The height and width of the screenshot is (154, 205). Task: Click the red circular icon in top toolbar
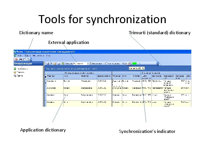click(x=16, y=59)
